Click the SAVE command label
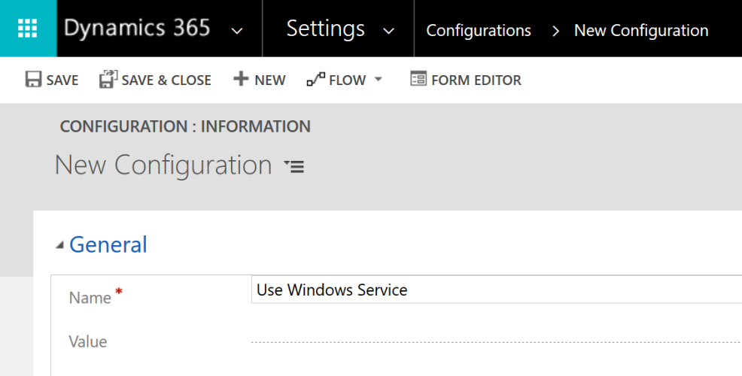Screen dimensions: 742x376 (62, 80)
